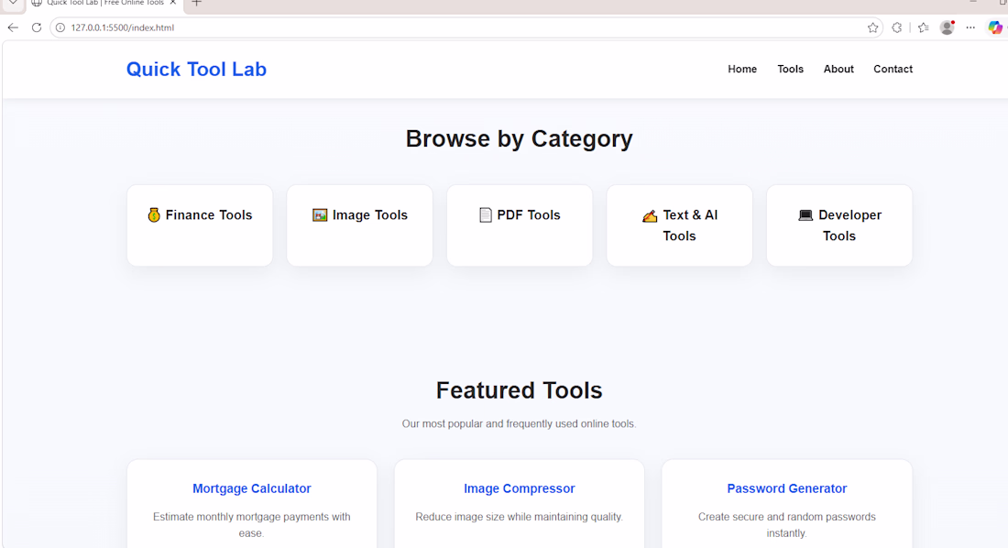Click description 'Estimate monthly mortgage payments with ease.'
The image size is (1008, 548).
(252, 525)
